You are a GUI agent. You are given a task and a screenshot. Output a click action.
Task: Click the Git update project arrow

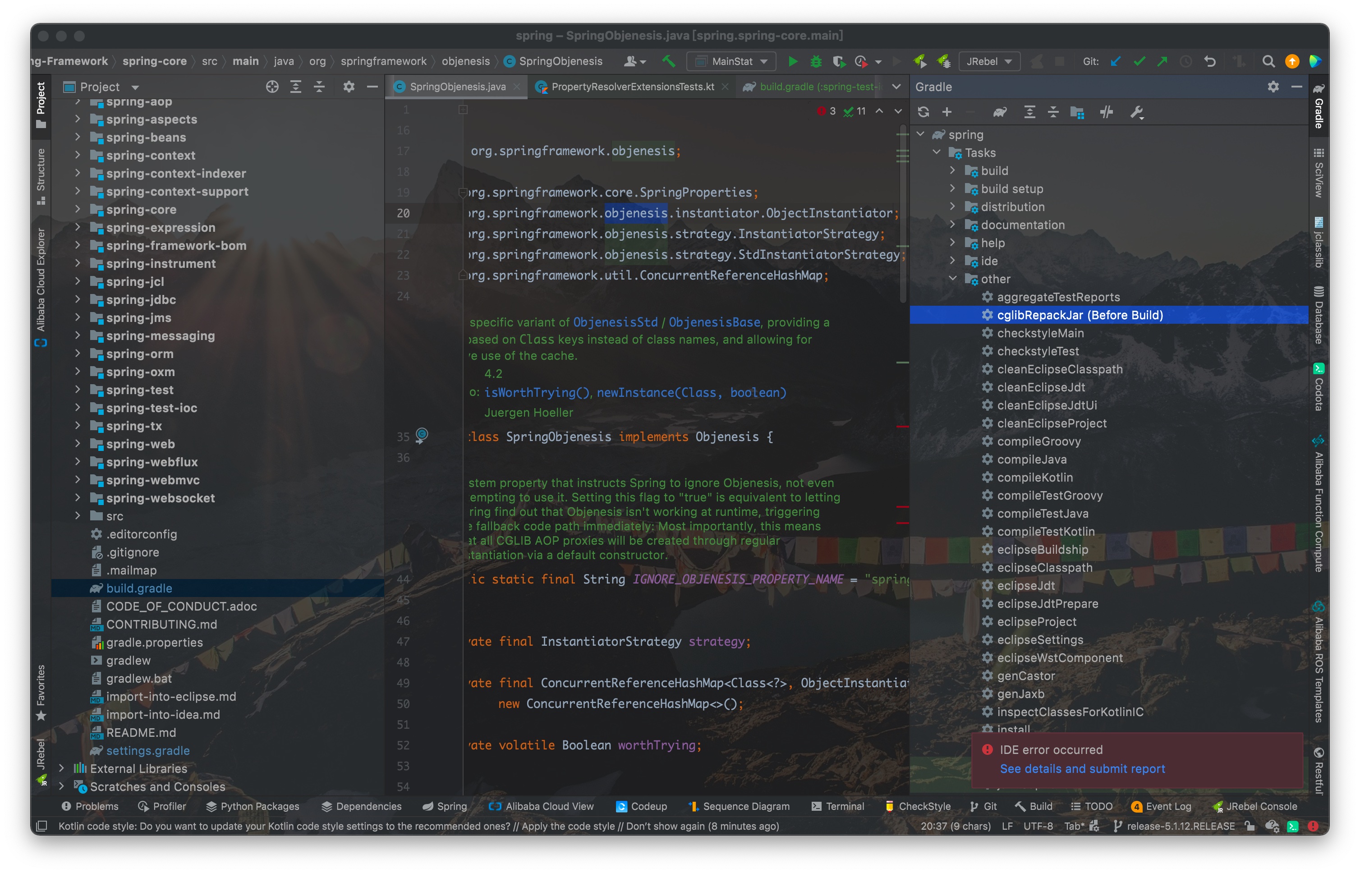click(1115, 61)
